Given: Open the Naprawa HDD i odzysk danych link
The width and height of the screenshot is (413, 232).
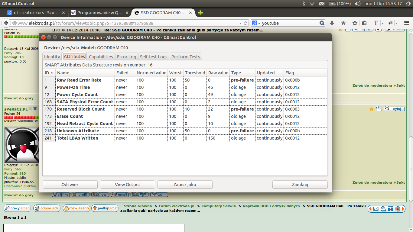Looking at the screenshot, I should tap(271, 206).
